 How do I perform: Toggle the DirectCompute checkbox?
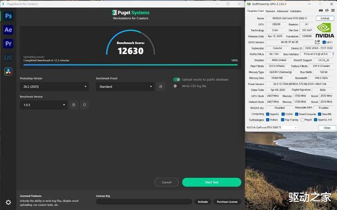tap(297, 114)
